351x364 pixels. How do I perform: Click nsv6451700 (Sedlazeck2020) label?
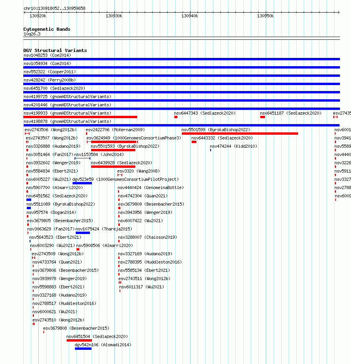[54, 89]
